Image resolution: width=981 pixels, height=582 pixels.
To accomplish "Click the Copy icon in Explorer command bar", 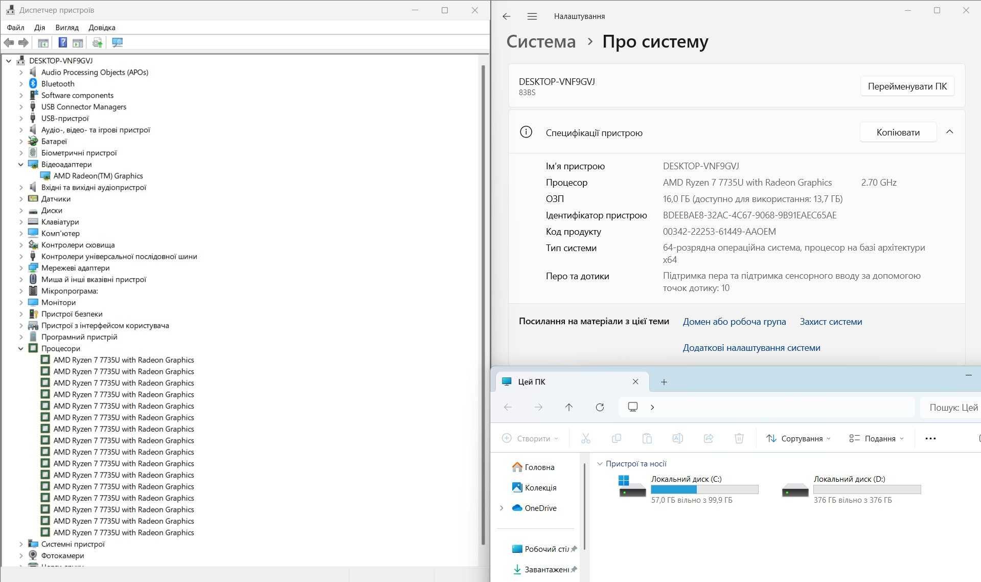I will point(617,438).
